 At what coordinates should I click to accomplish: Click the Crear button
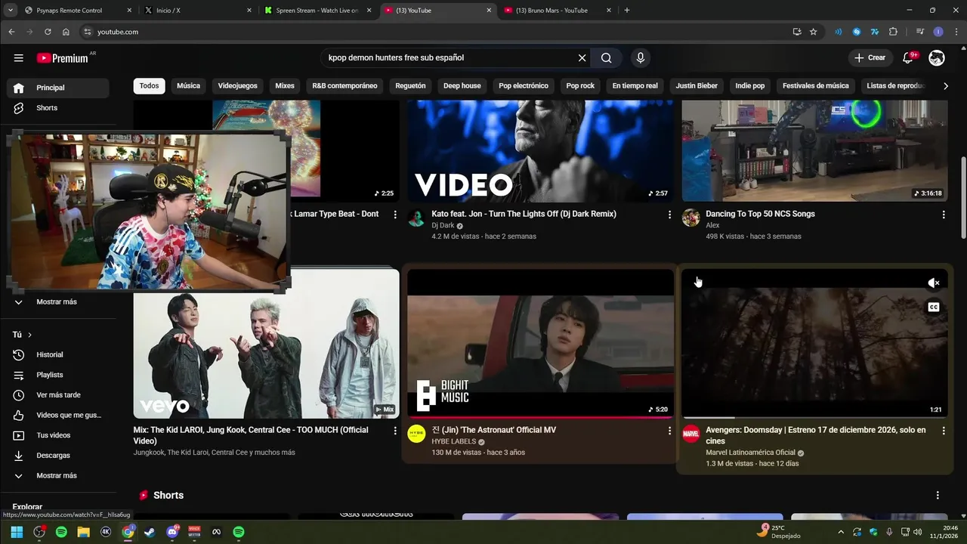870,58
